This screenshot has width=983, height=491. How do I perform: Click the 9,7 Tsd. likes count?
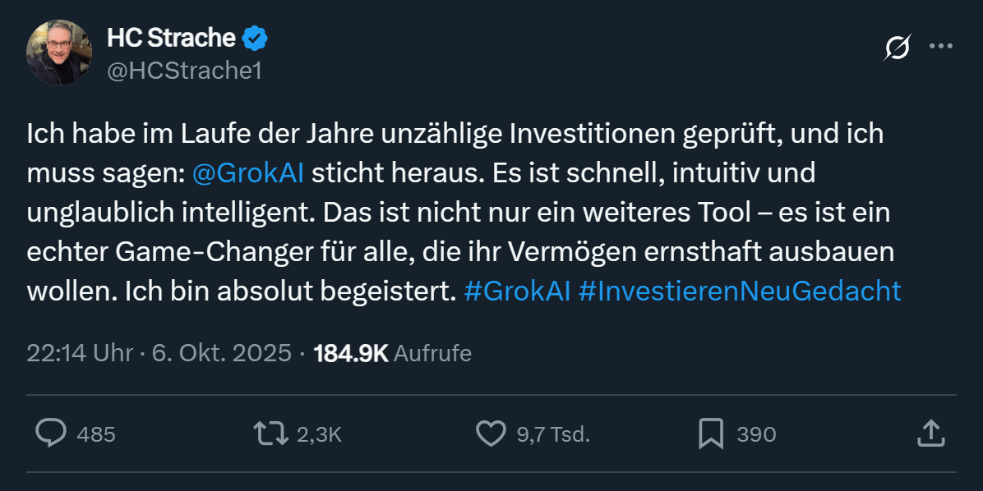click(553, 434)
